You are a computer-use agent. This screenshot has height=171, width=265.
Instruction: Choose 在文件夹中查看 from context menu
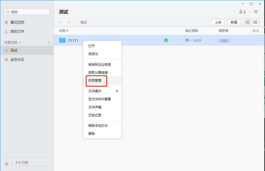coord(102,99)
